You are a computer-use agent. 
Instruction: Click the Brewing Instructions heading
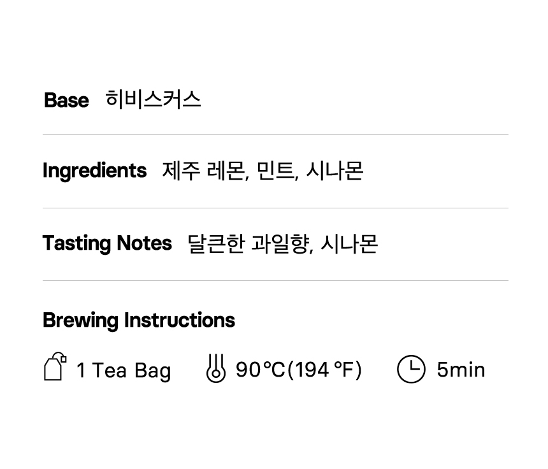click(139, 320)
